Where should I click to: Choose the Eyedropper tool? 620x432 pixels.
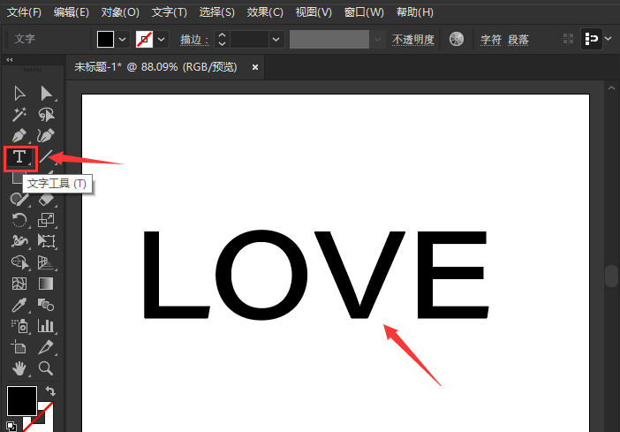19,305
